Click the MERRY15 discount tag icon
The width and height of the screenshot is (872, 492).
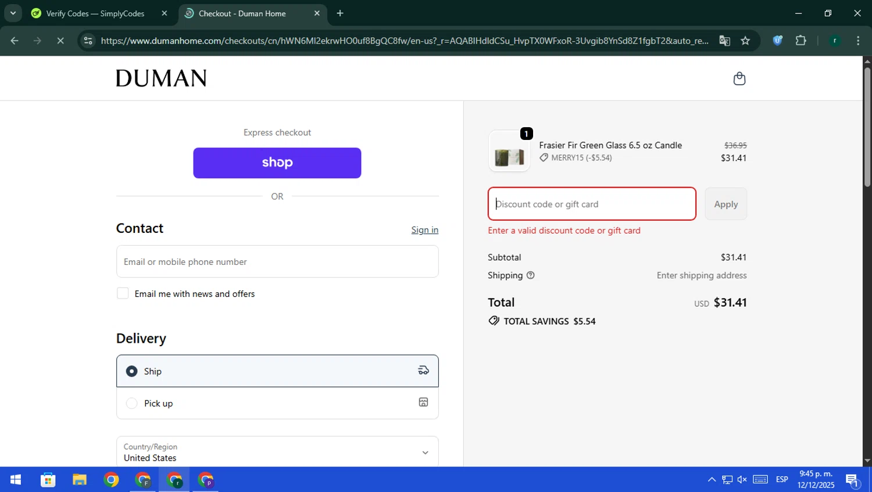coord(544,158)
